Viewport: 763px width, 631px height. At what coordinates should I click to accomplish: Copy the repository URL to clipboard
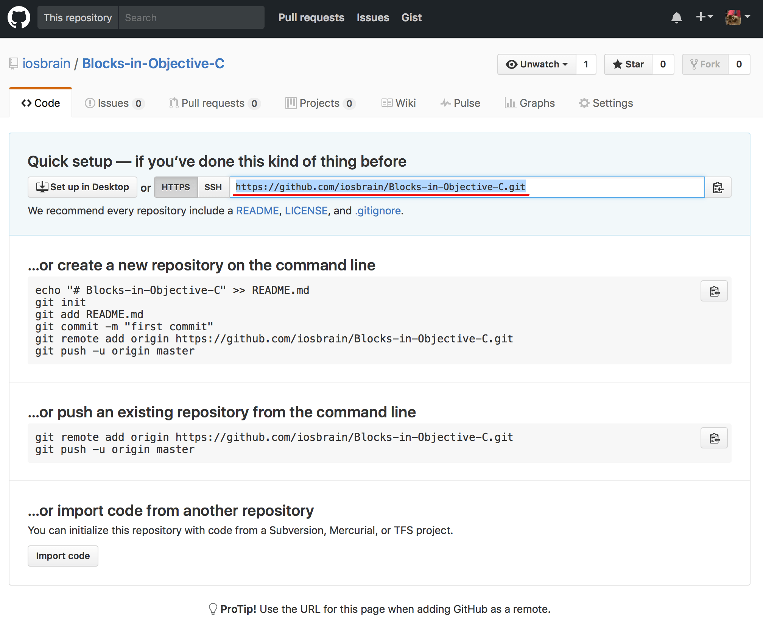[718, 187]
